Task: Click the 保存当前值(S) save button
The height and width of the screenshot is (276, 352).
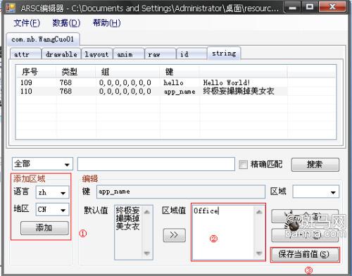Action: pyautogui.click(x=305, y=254)
